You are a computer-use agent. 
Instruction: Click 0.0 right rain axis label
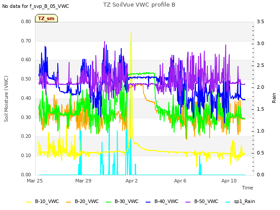(260, 175)
